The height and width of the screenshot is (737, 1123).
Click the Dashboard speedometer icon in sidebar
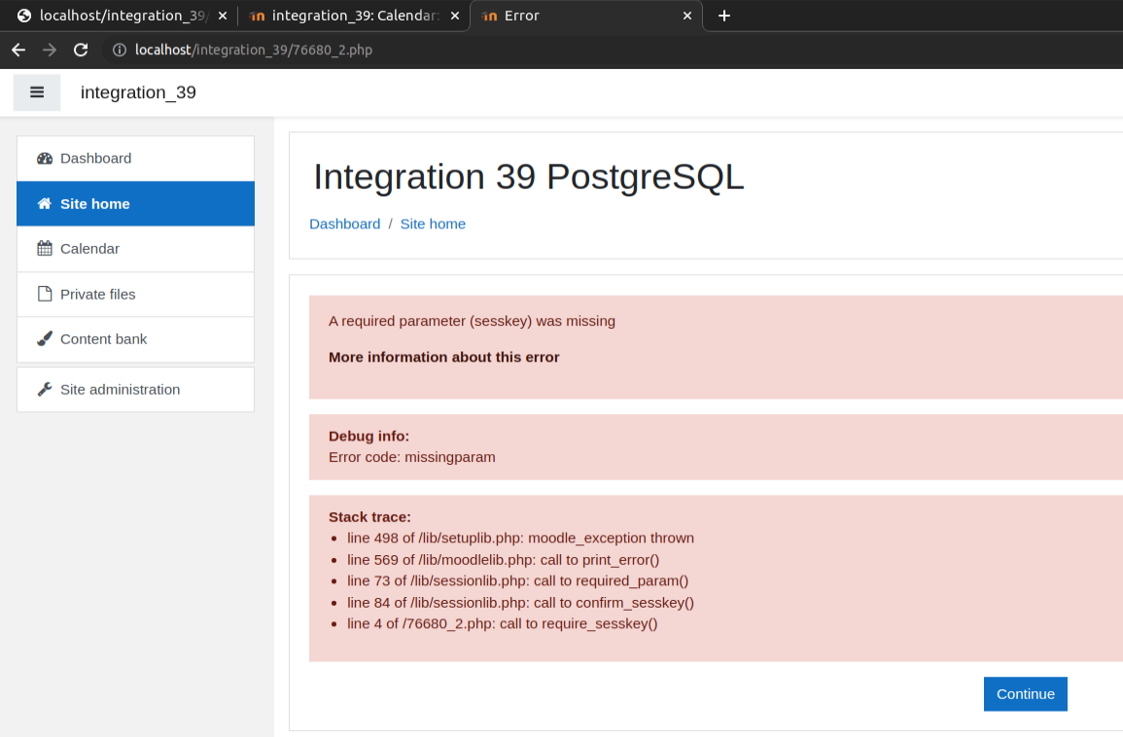coord(45,158)
